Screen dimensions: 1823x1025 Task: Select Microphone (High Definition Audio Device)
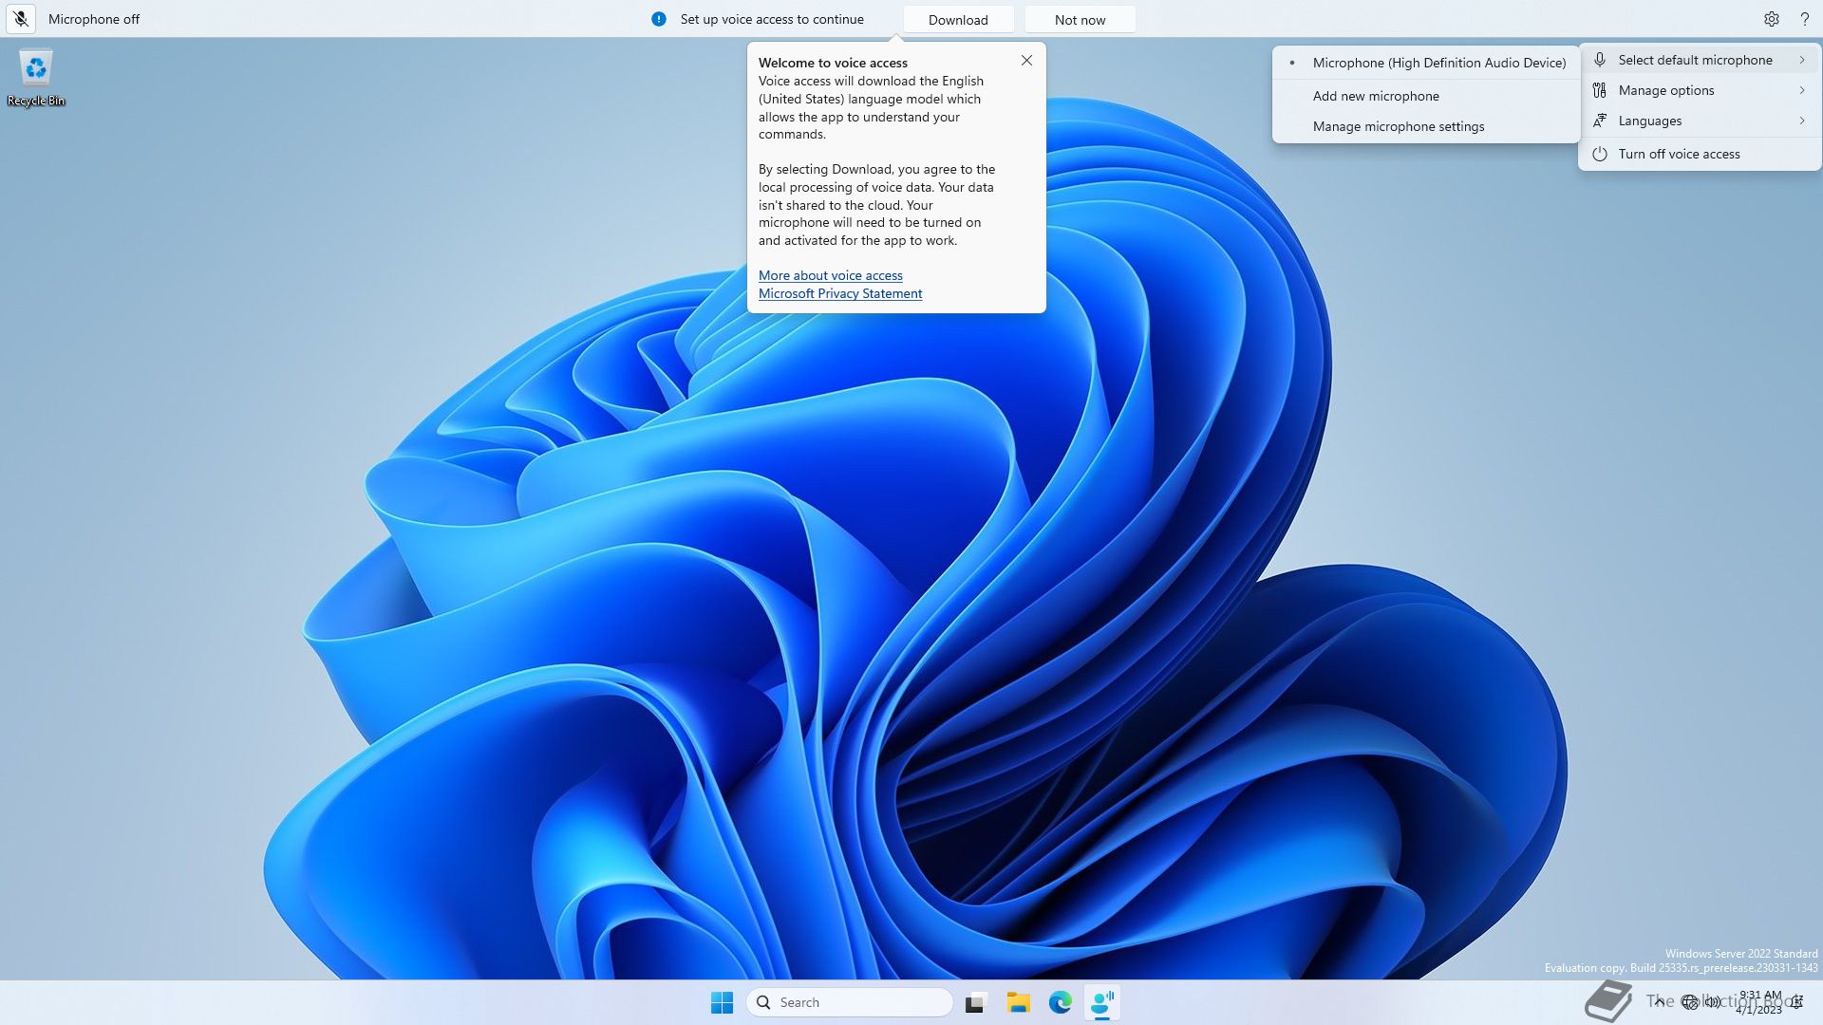(x=1426, y=63)
